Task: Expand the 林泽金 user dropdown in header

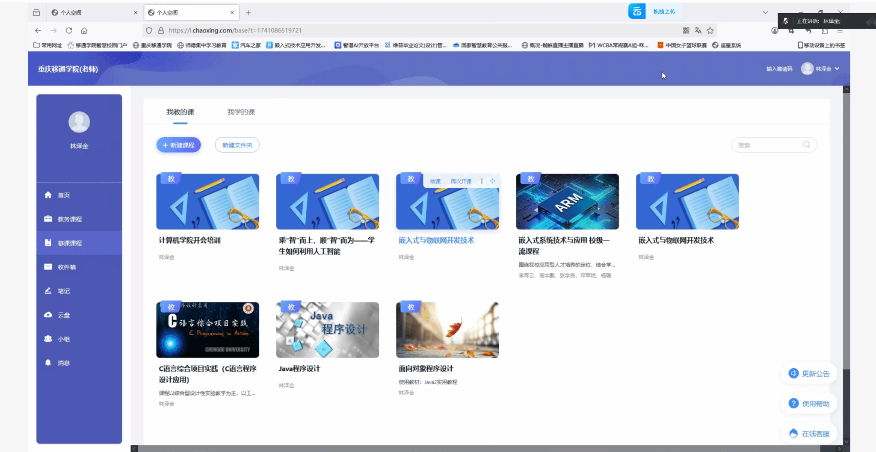Action: (x=837, y=68)
